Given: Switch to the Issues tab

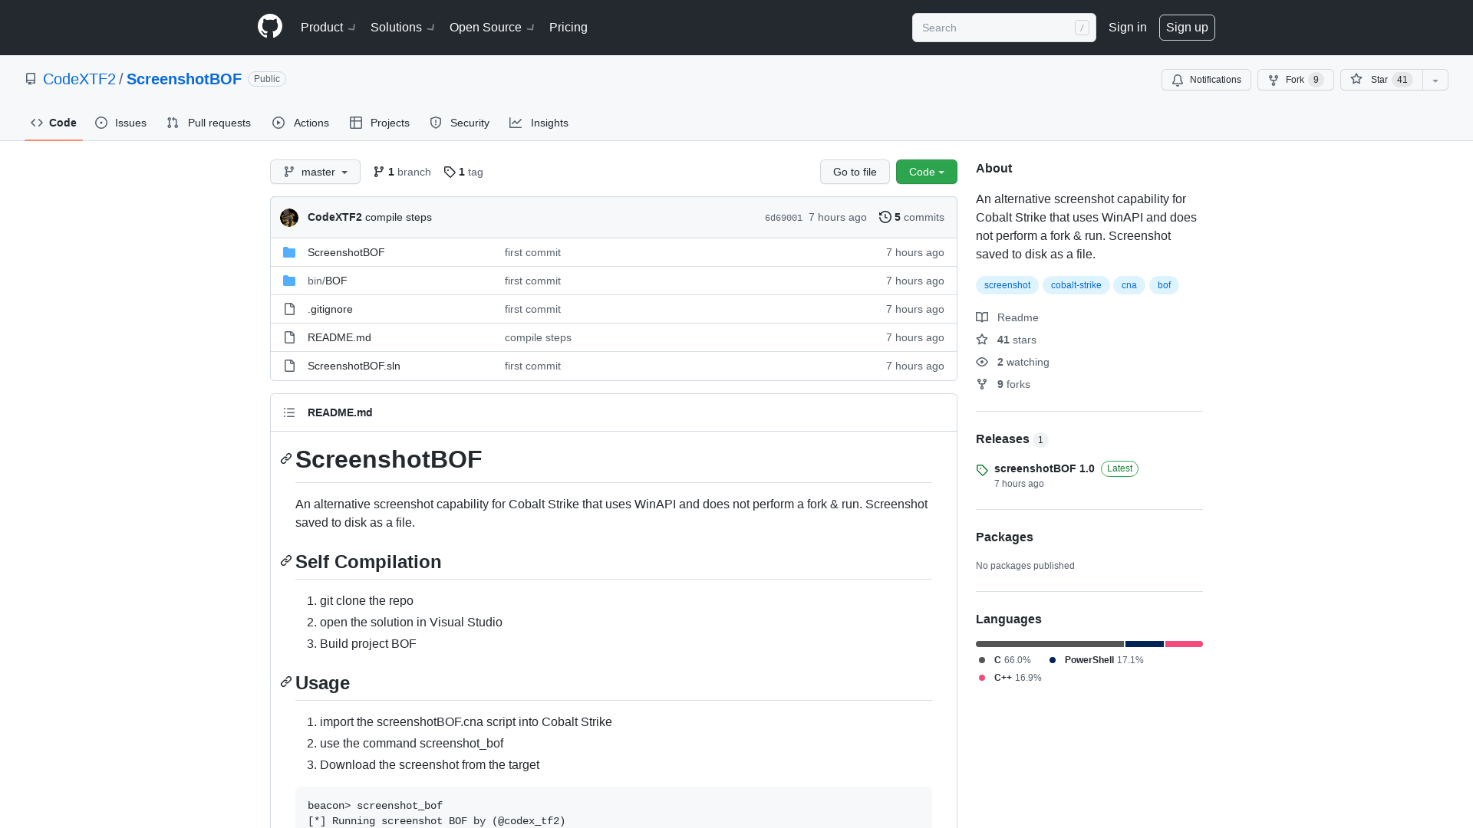Looking at the screenshot, I should tap(120, 123).
